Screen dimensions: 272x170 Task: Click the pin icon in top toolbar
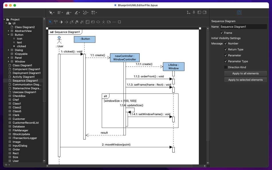pyautogui.click(x=194, y=12)
